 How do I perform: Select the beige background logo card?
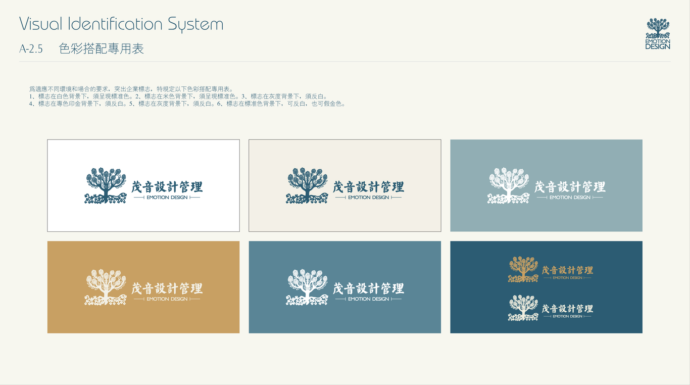click(345, 185)
